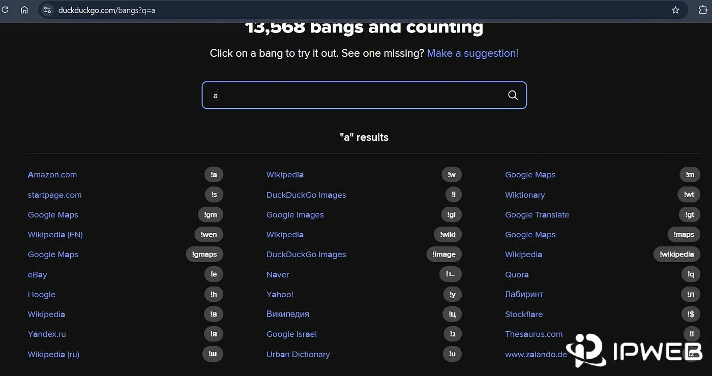Viewport: 712px width, 376px height.
Task: Go to browser home page icon
Action: [x=24, y=10]
